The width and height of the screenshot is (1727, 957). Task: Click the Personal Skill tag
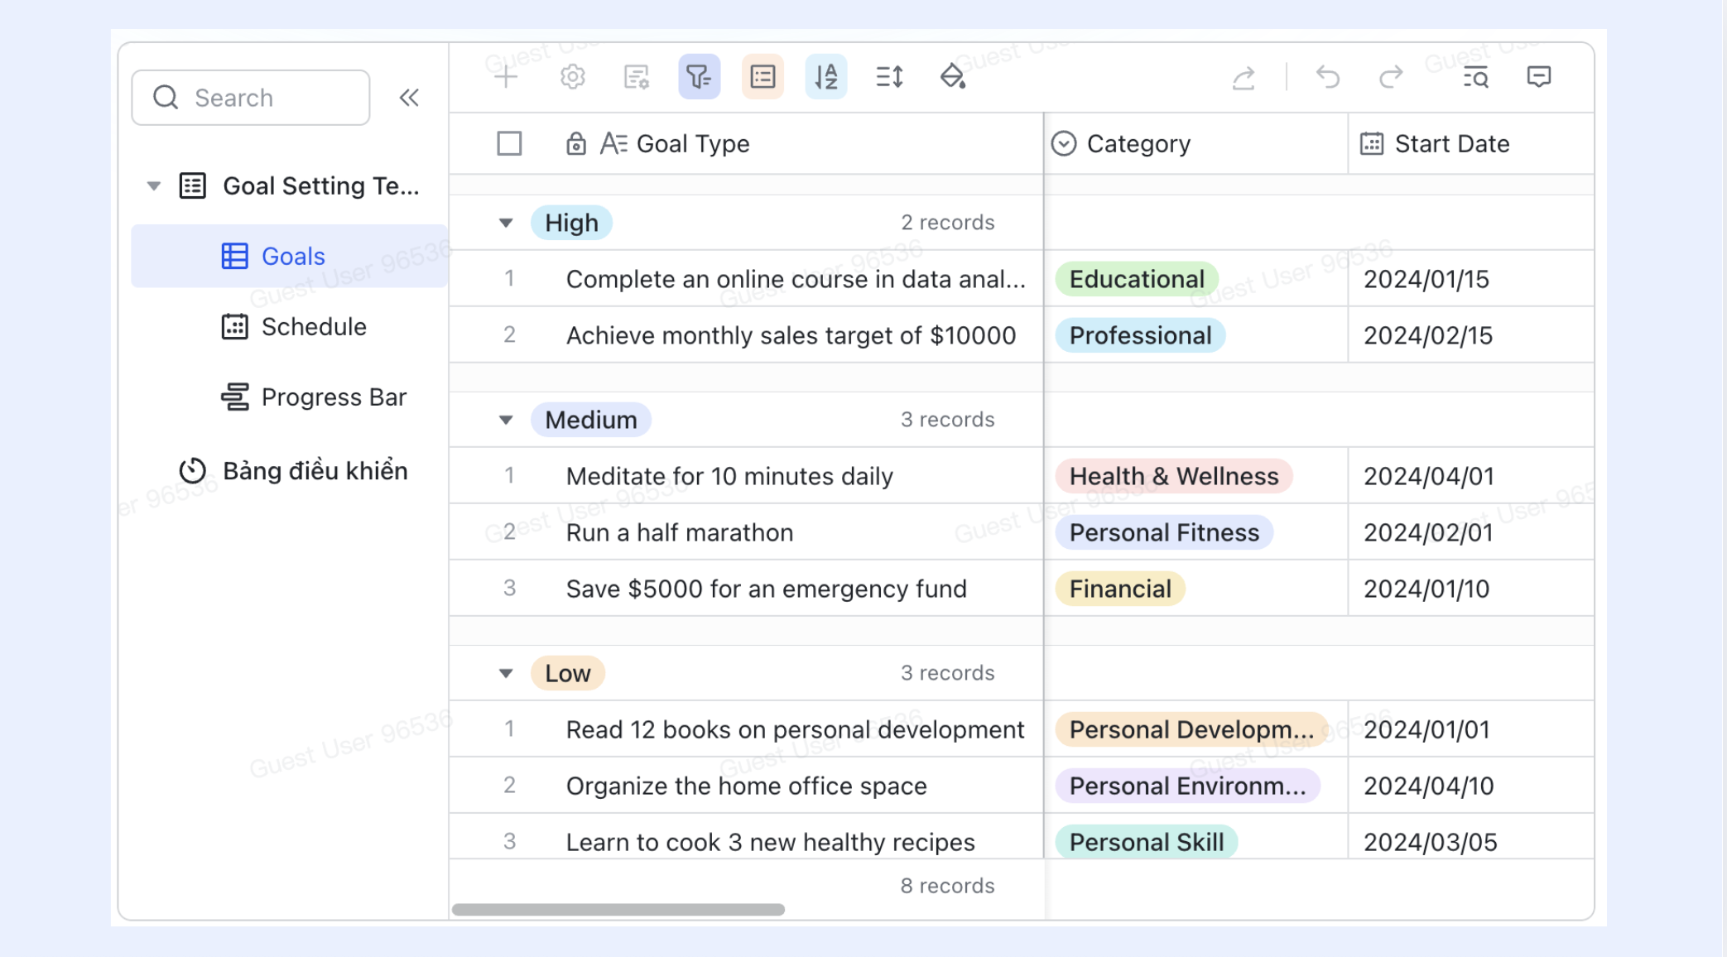click(x=1146, y=842)
